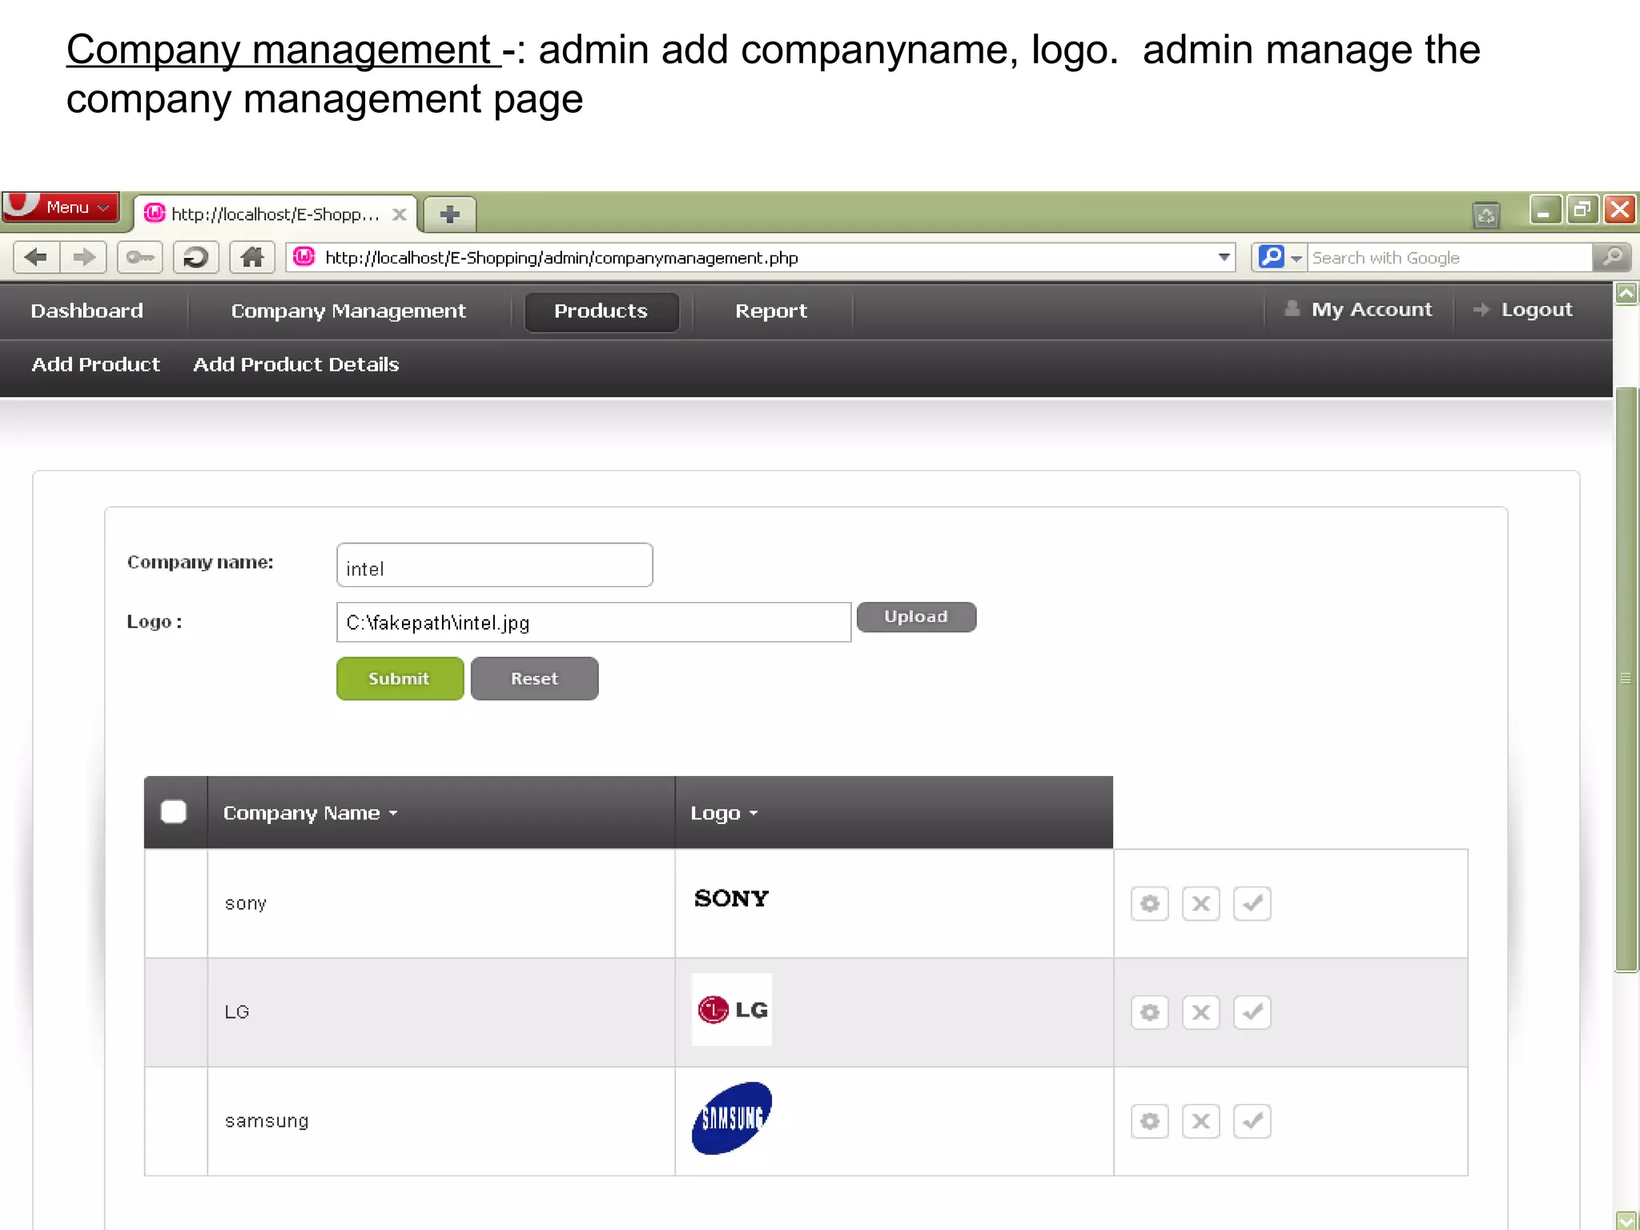1640x1230 pixels.
Task: Go to the home page icon
Action: coord(252,258)
